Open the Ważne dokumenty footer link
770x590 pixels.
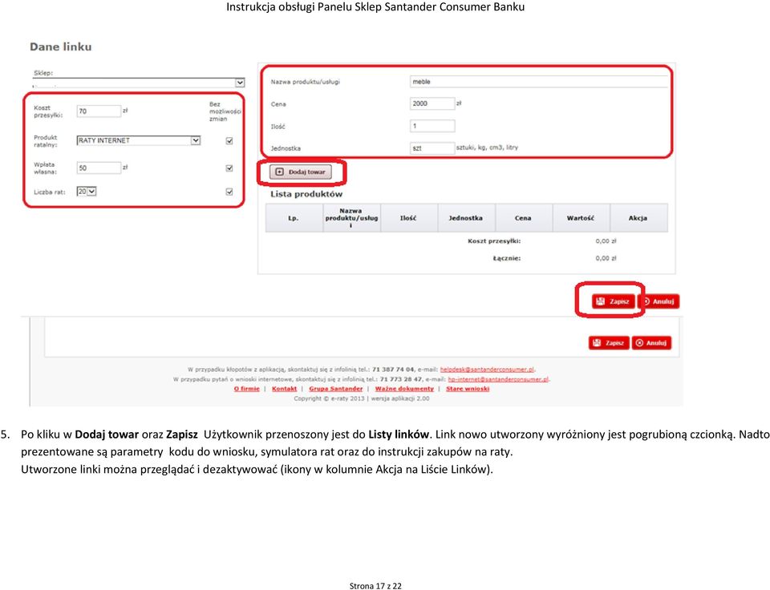point(404,389)
